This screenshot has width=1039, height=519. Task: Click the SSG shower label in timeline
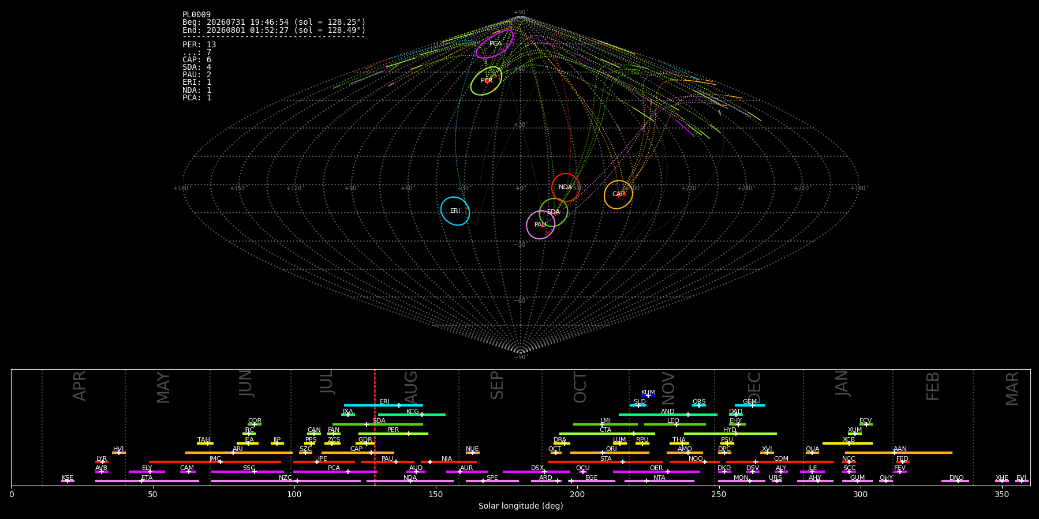tap(249, 468)
